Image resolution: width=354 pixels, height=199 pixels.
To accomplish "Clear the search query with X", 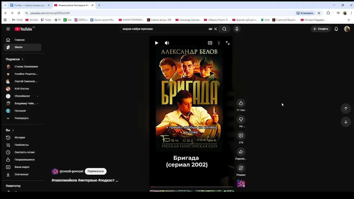I will click(x=215, y=29).
